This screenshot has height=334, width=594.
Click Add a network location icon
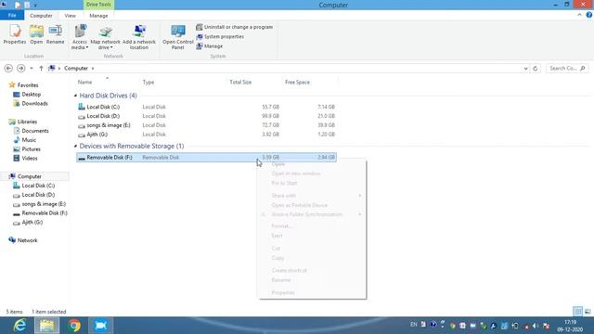tap(139, 37)
